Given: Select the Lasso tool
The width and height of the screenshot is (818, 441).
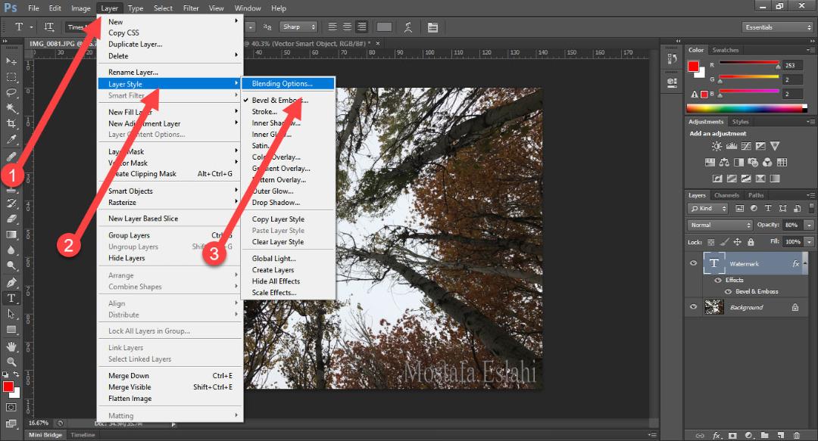Looking at the screenshot, I should point(11,93).
